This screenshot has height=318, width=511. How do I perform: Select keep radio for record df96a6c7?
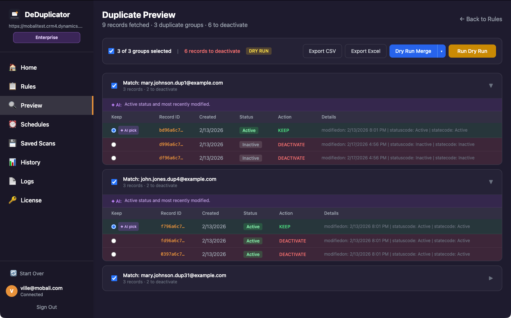pos(114,158)
